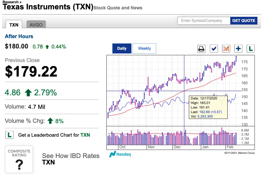Click the 12/17/2020 price tooltip on the chart

[208, 107]
